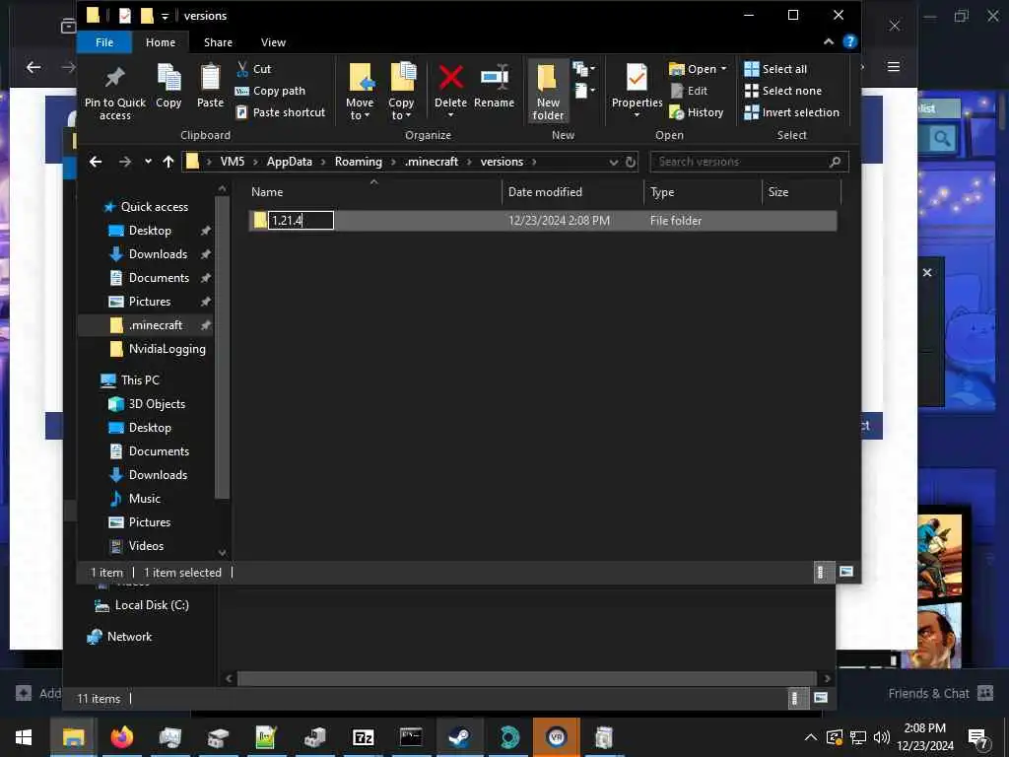This screenshot has height=757, width=1009.
Task: Open Local Disk (C:) in back window
Action: tap(142, 605)
